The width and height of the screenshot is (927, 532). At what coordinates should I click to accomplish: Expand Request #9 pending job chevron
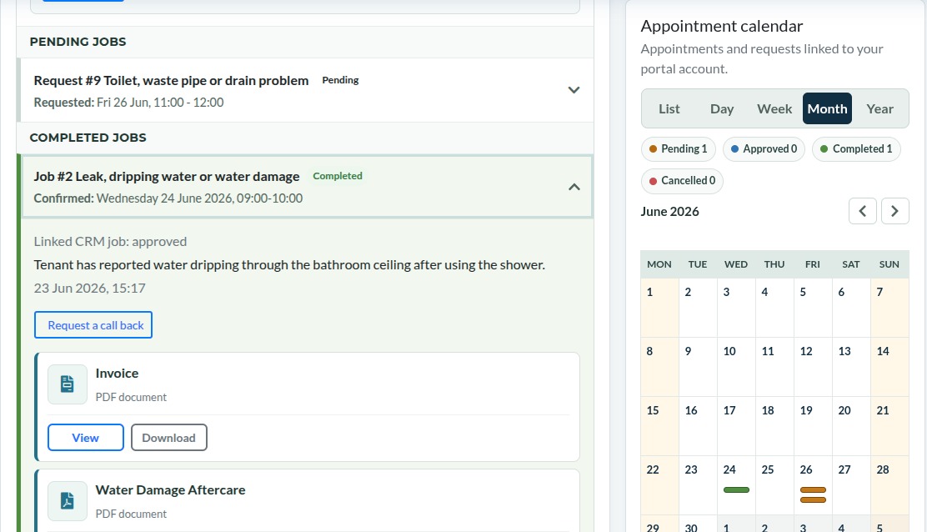pyautogui.click(x=574, y=90)
